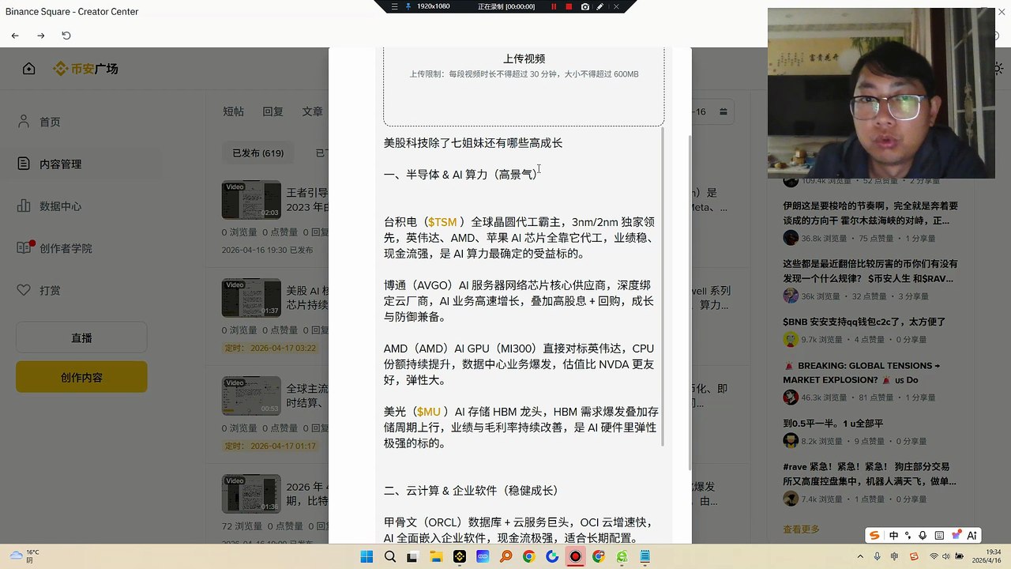Switch to the 回复 tab
Screen dimensions: 1011x569
(272, 111)
